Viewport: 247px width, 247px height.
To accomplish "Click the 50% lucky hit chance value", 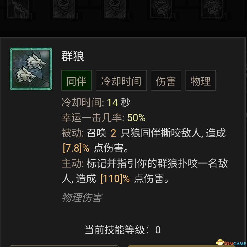I will tap(136, 118).
